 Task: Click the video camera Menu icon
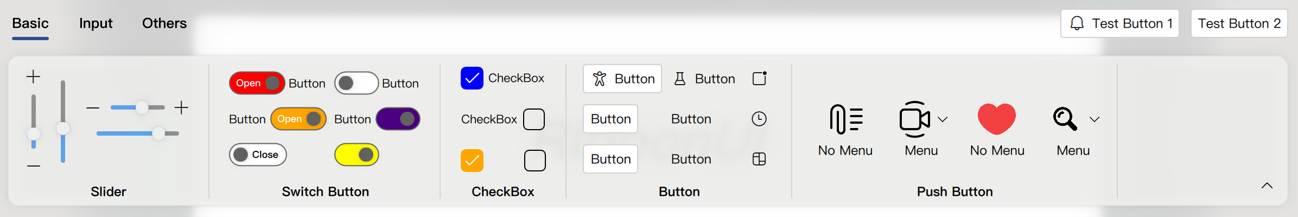point(915,119)
